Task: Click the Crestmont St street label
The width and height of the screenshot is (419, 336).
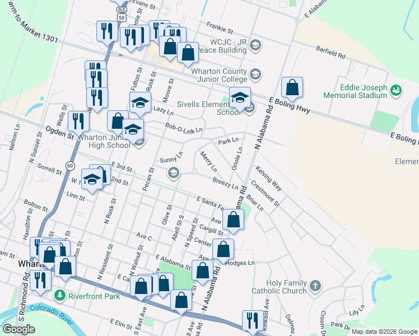Action: [265, 194]
